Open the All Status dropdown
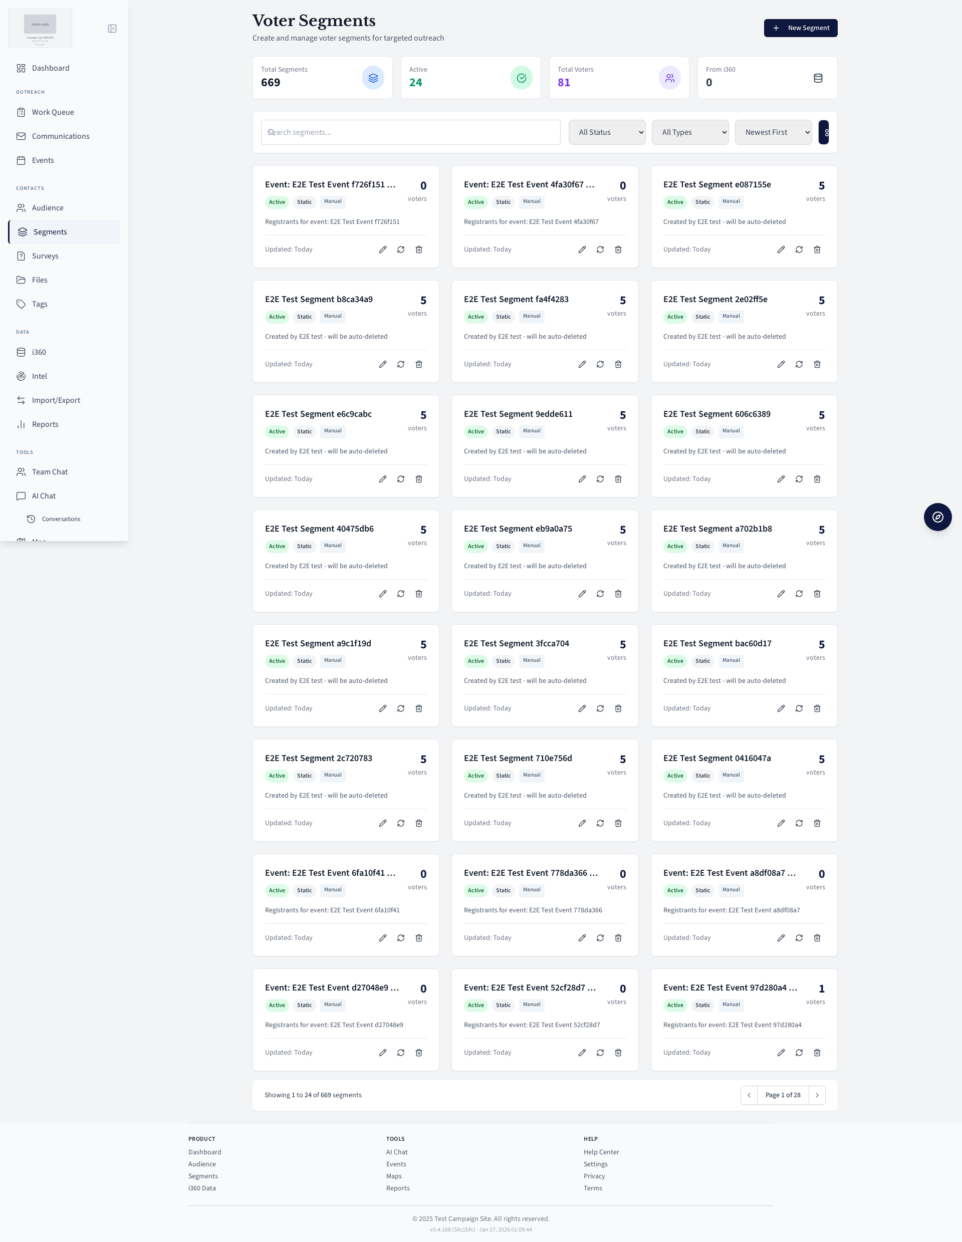Screen dimensions: 962x1242 coord(607,132)
